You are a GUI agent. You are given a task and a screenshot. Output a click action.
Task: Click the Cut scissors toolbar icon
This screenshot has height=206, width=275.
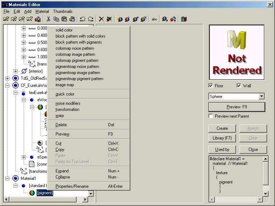point(48,19)
